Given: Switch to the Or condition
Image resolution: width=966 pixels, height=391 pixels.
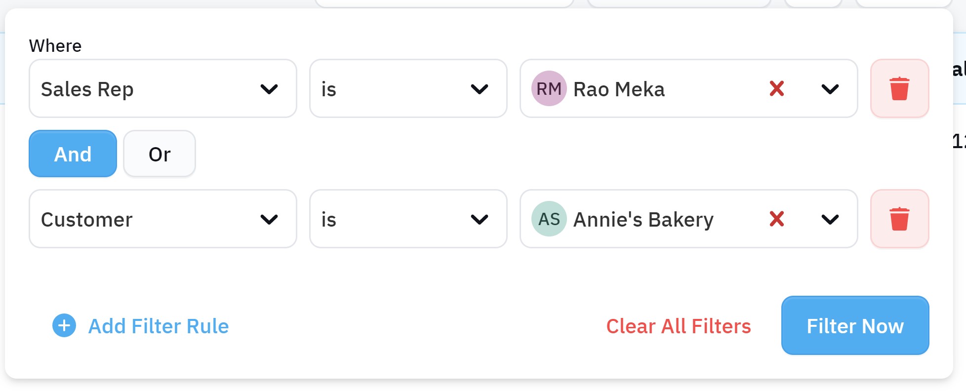Looking at the screenshot, I should point(160,154).
